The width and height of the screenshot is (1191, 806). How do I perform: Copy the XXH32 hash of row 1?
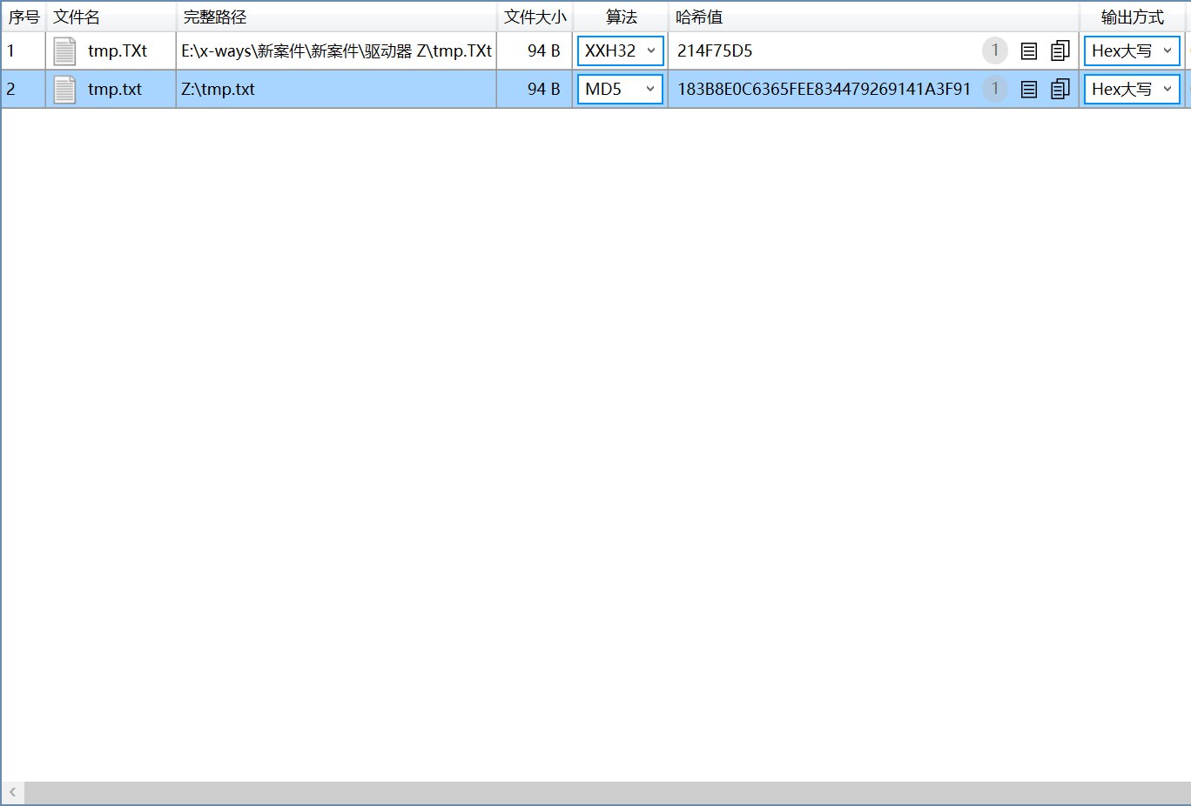[1060, 51]
